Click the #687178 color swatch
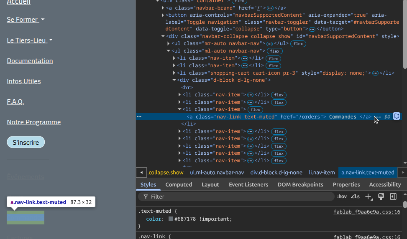The height and width of the screenshot is (239, 407). (171, 219)
